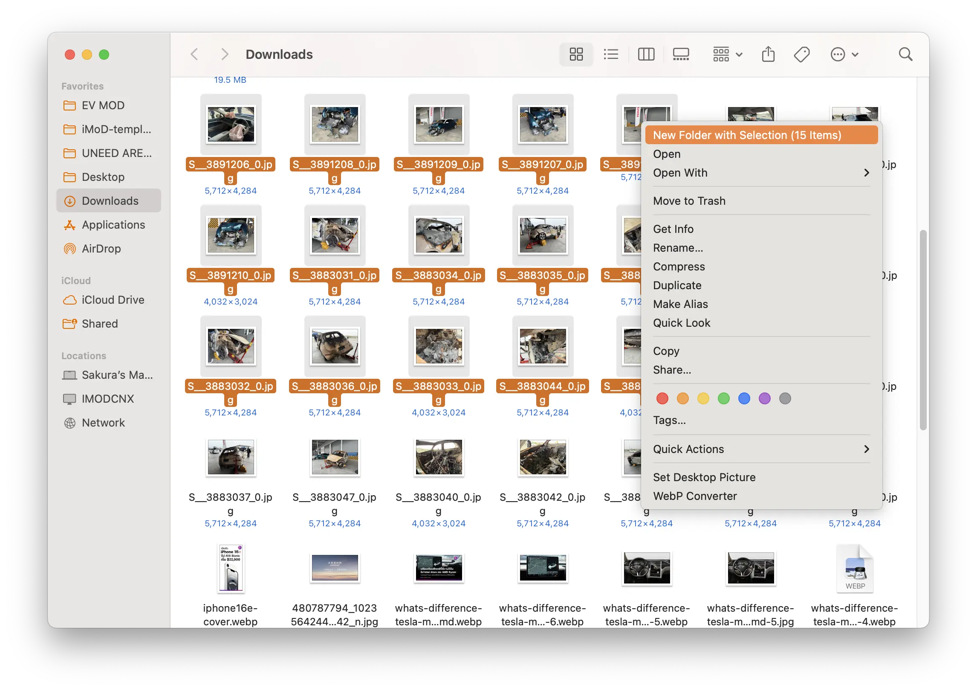977x691 pixels.
Task: Click the Share toolbar icon
Action: 768,54
